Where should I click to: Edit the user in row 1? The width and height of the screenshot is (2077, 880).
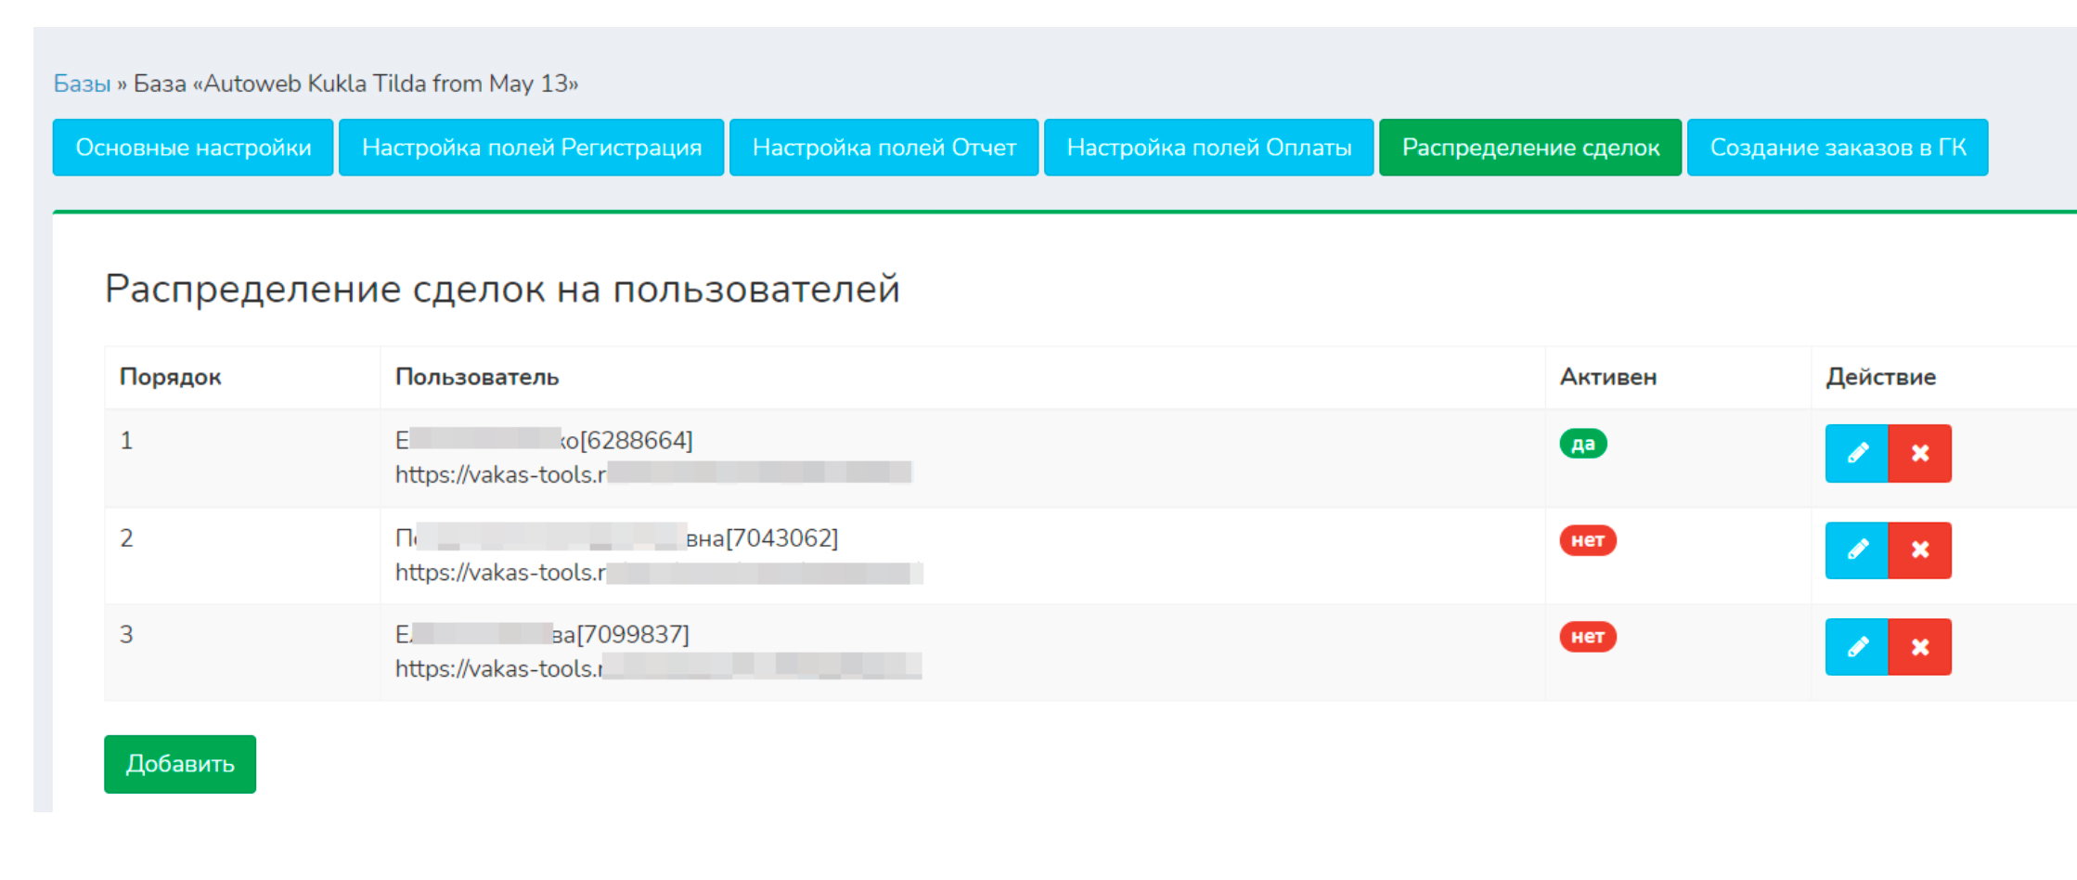(1856, 453)
